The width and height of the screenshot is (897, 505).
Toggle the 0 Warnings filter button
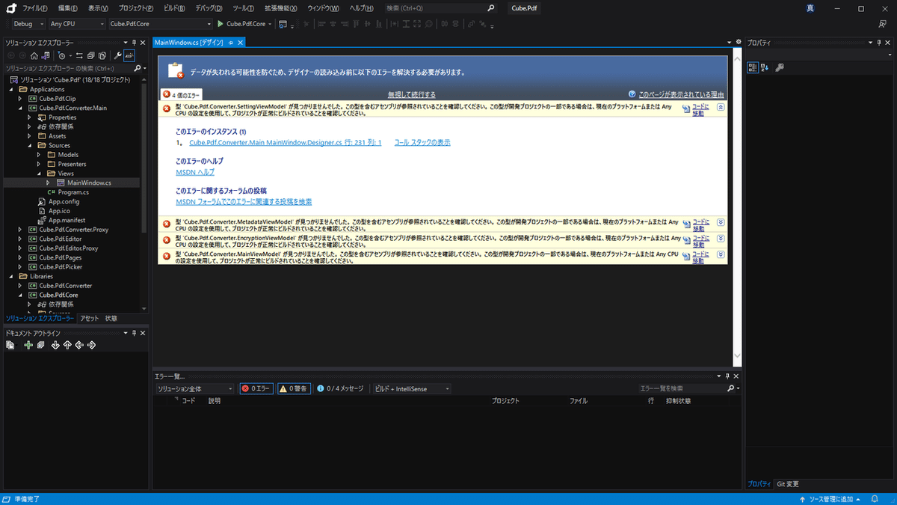pos(294,389)
